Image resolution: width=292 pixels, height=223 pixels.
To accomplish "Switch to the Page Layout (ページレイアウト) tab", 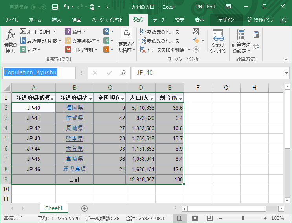I will tap(107, 20).
